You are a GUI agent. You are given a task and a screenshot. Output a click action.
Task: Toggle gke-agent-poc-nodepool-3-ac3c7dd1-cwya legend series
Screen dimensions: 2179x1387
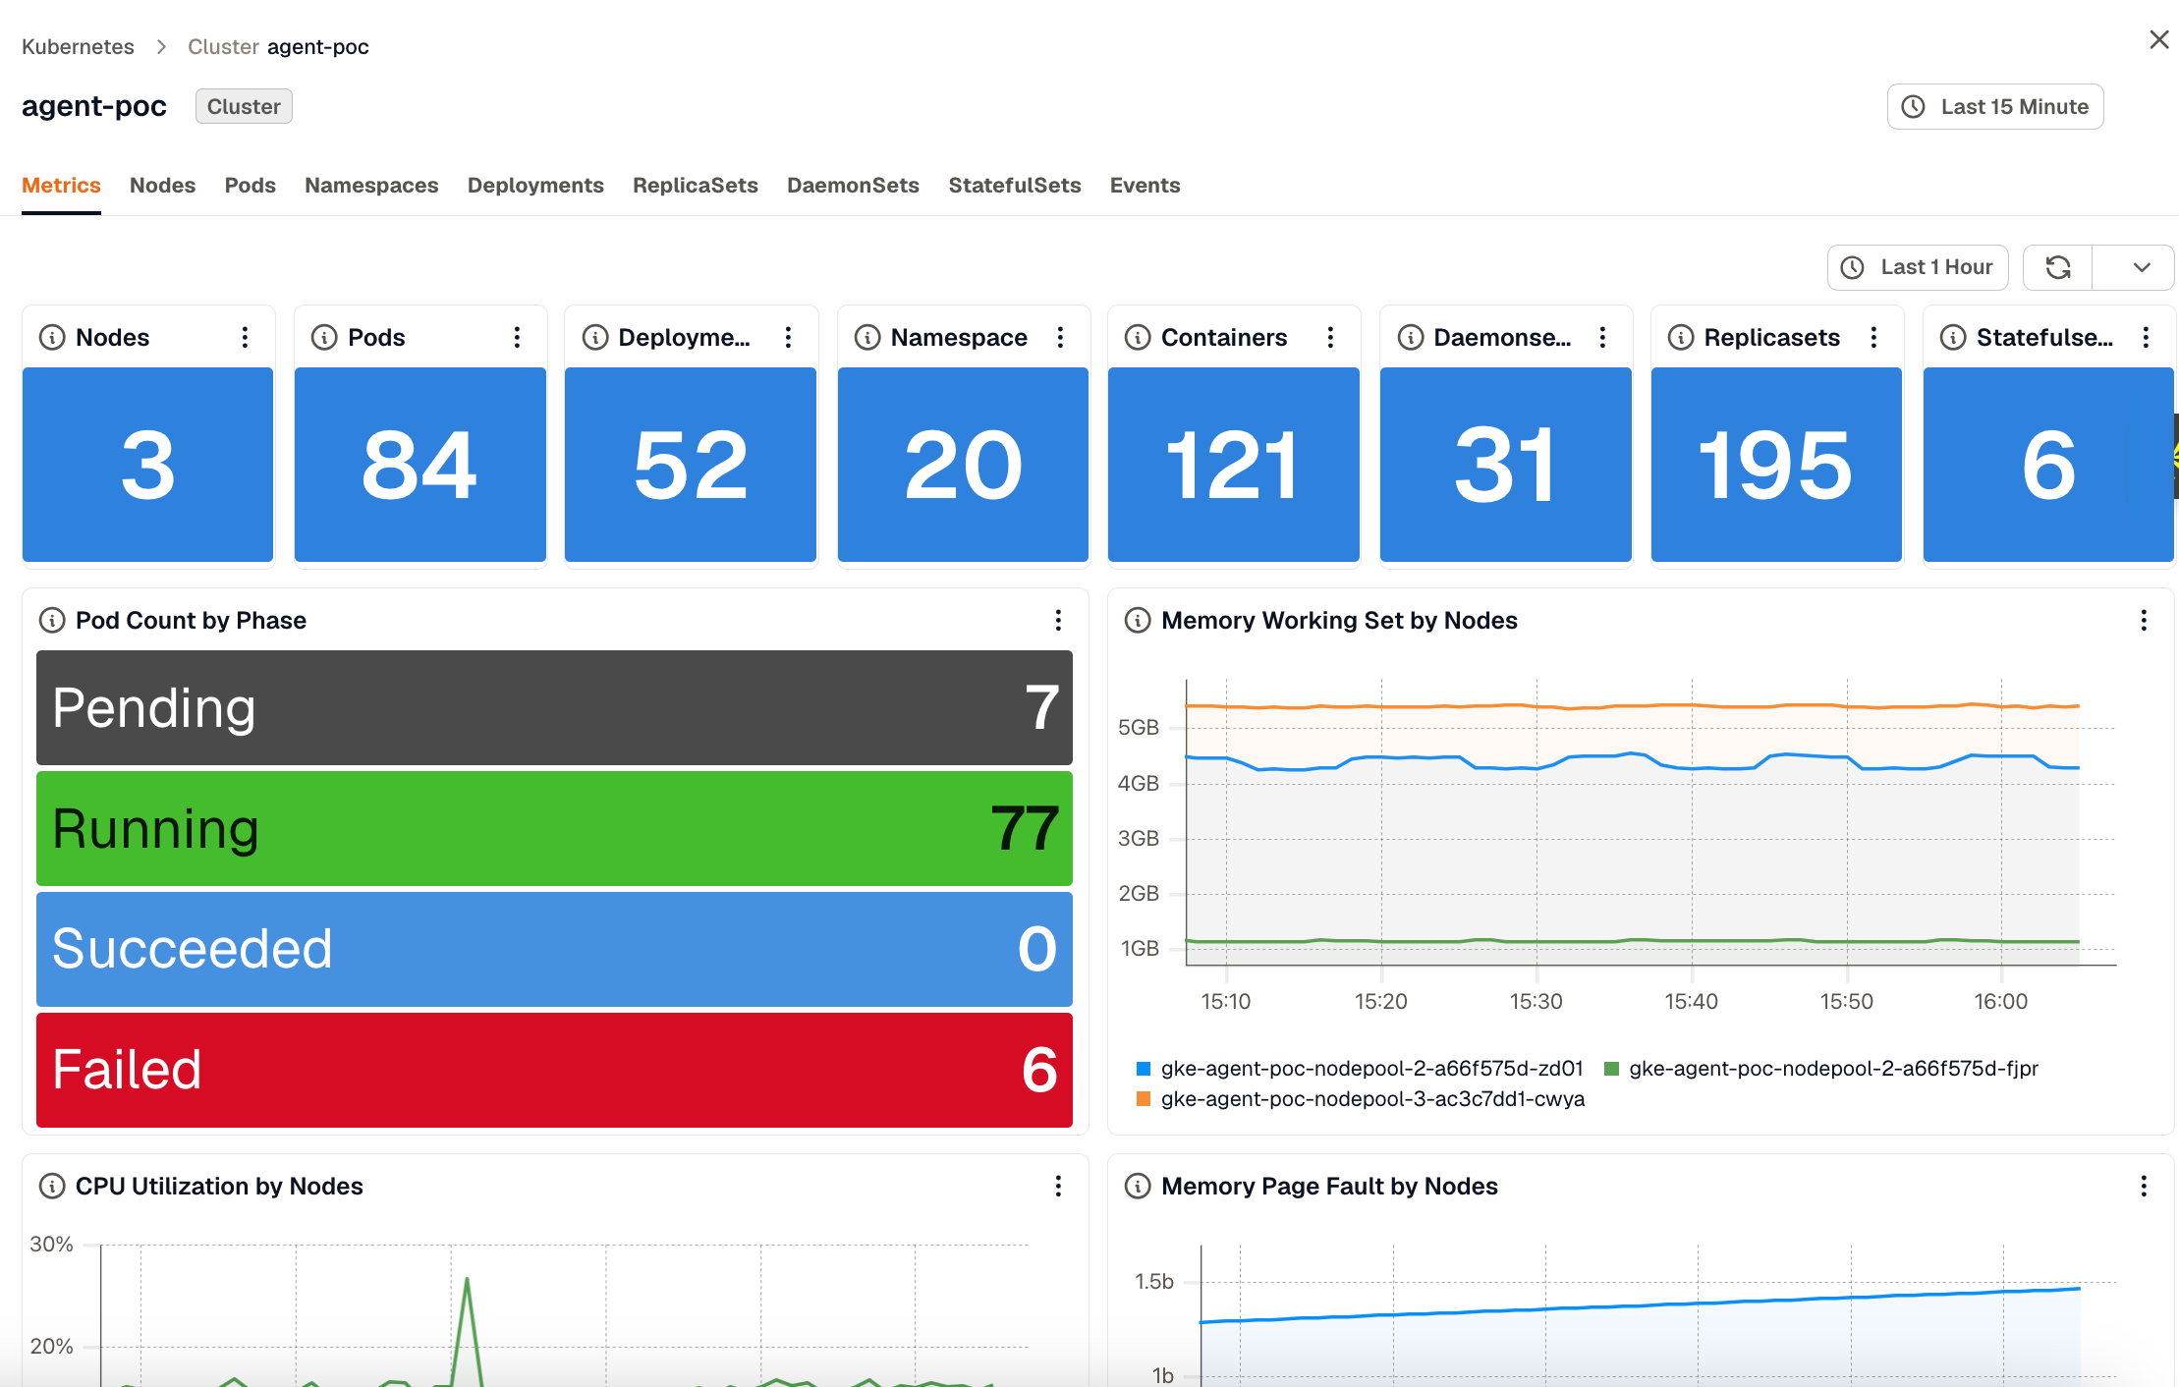tap(1361, 1098)
